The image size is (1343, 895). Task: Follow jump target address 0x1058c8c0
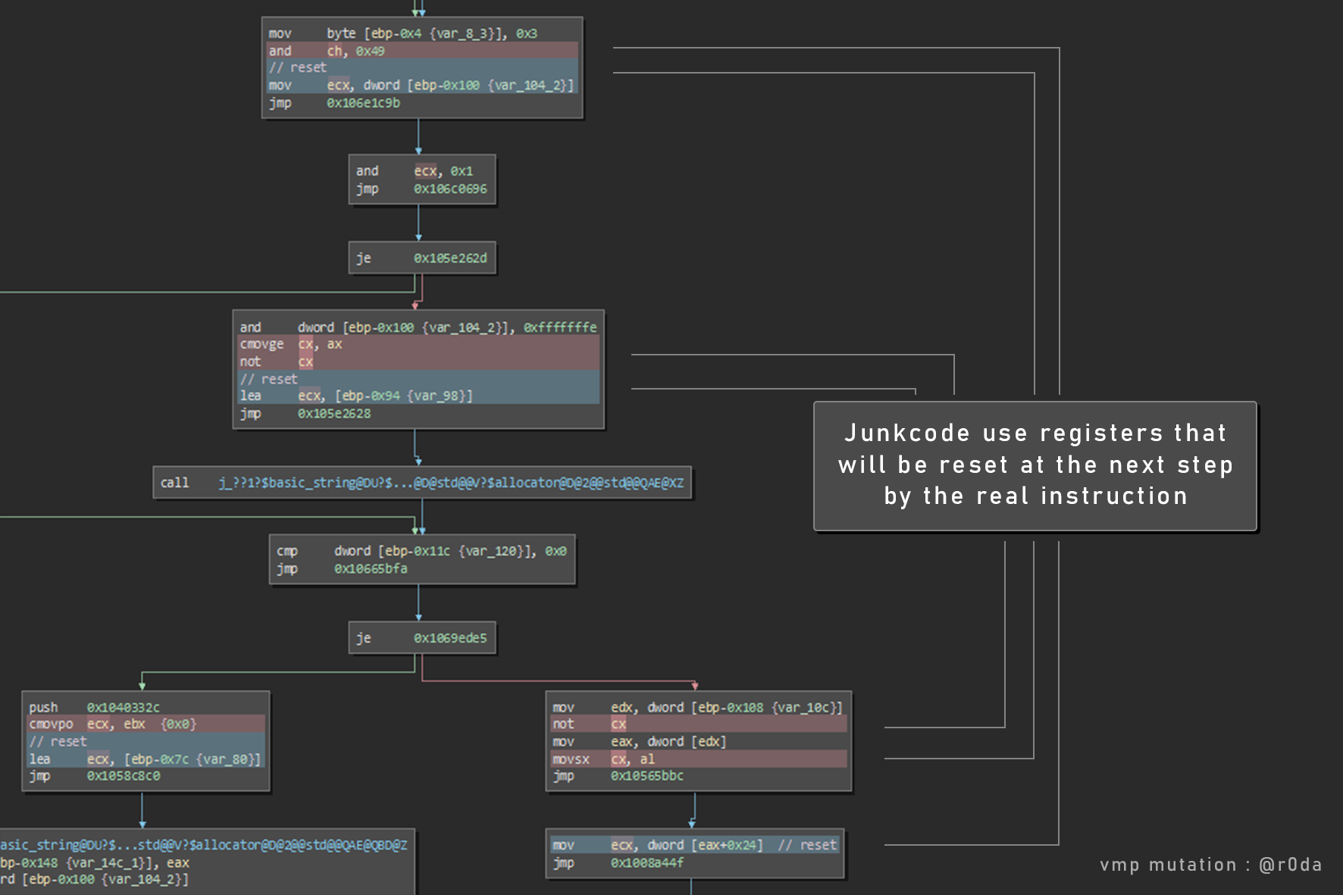124,776
